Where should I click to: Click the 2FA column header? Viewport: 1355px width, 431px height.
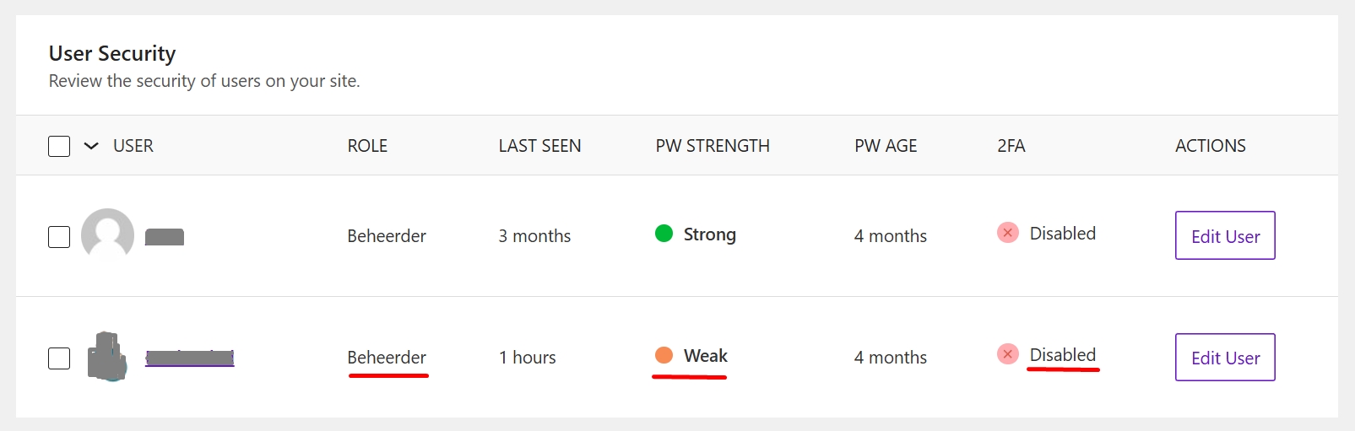1011,146
